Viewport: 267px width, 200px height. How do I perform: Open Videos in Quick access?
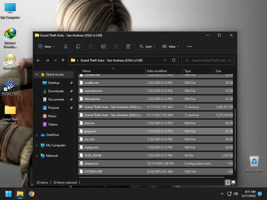[53, 124]
